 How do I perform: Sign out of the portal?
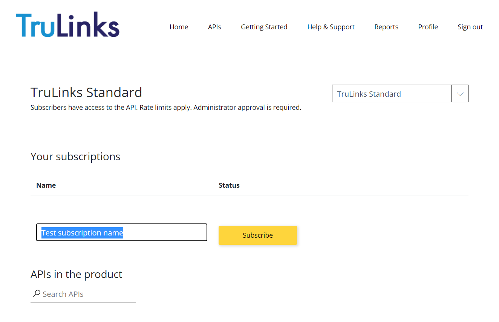(x=470, y=27)
